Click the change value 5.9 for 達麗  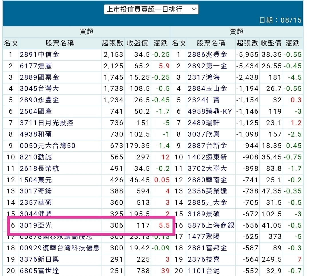coord(164,66)
